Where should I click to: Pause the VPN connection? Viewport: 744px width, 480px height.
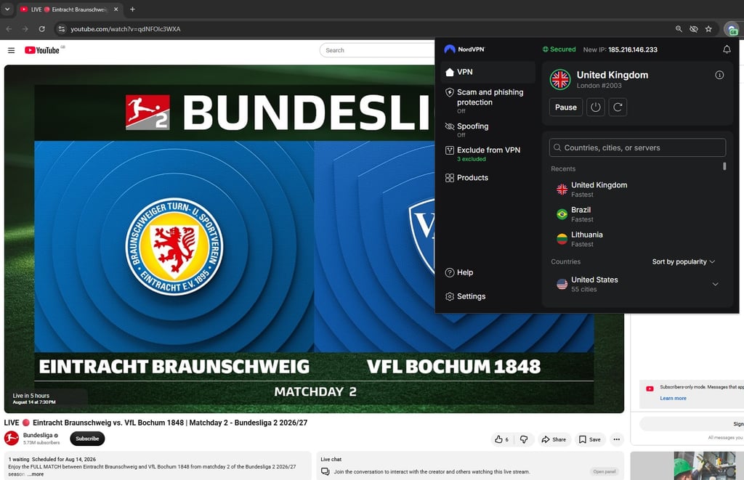(565, 107)
